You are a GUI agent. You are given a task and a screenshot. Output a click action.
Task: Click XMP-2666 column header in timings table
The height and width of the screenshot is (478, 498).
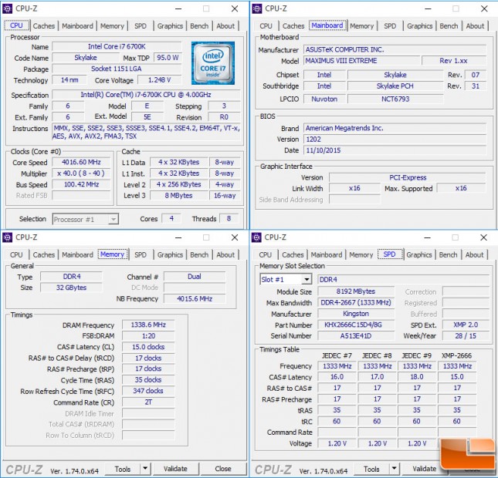pos(456,355)
